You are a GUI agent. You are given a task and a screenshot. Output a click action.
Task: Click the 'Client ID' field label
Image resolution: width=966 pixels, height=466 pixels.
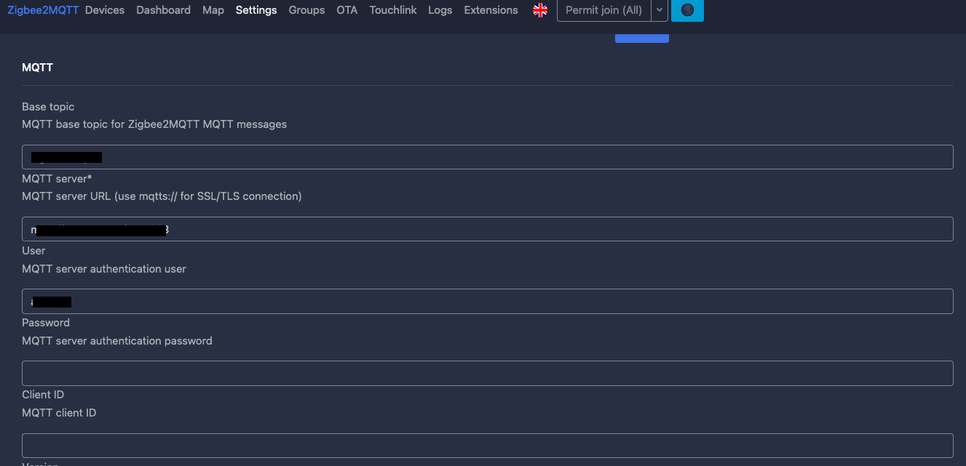(43, 395)
